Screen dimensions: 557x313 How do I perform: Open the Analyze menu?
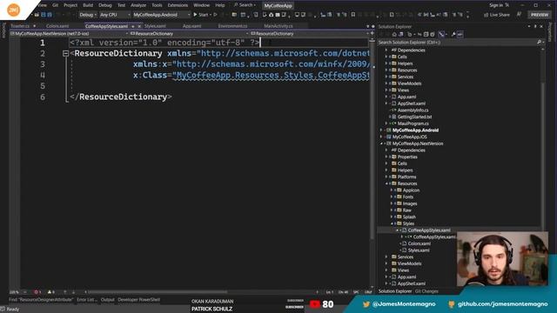pos(138,5)
